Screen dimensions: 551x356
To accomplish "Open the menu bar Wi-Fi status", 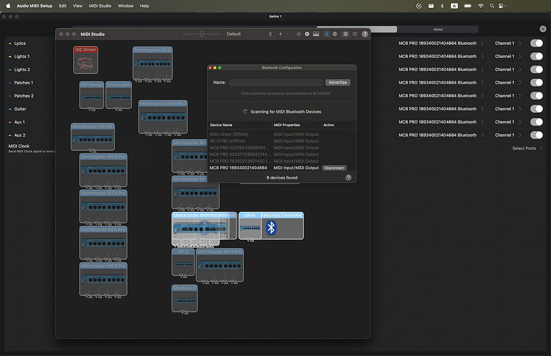I will [x=481, y=6].
